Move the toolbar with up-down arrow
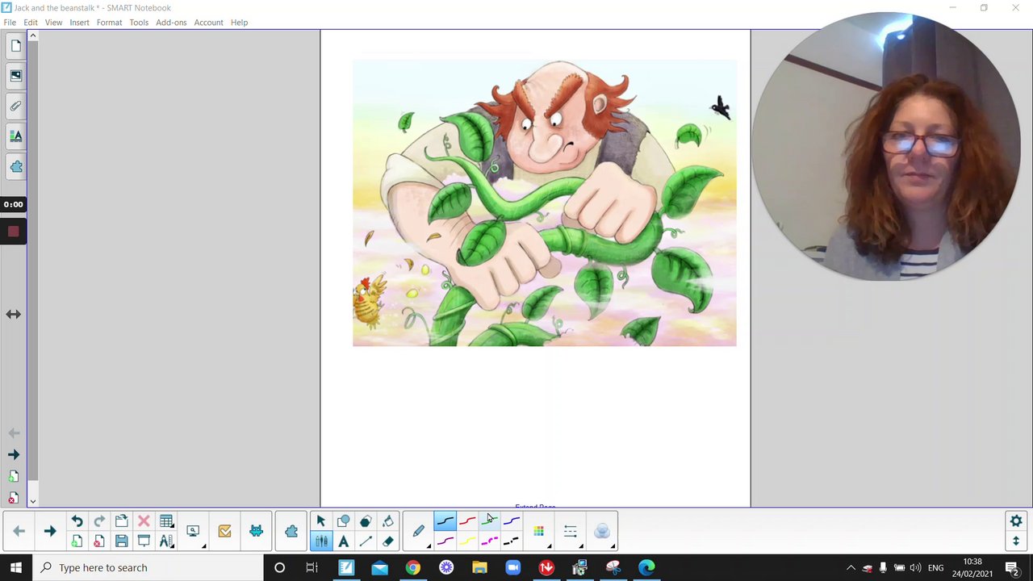The height and width of the screenshot is (581, 1033). (1016, 541)
